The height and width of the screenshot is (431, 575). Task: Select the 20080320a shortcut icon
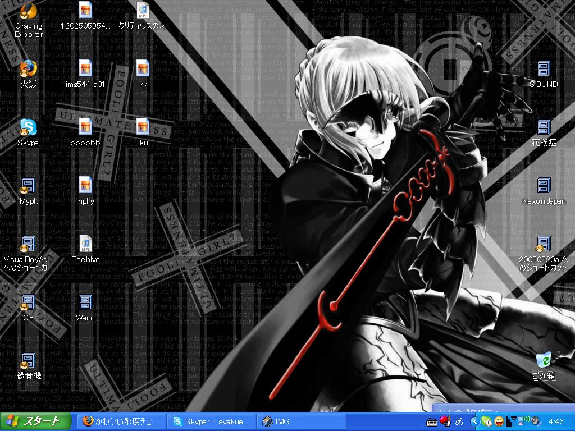pyautogui.click(x=544, y=245)
